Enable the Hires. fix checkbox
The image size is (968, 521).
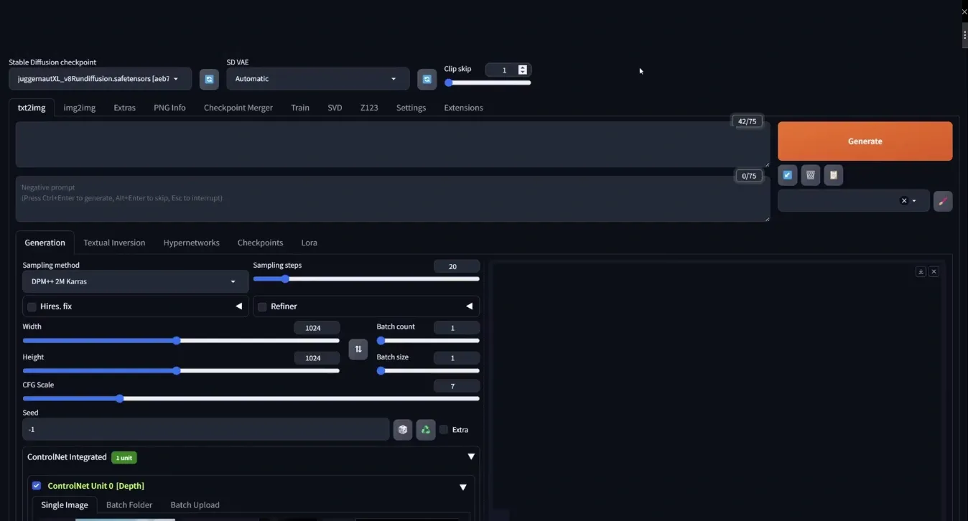(32, 306)
